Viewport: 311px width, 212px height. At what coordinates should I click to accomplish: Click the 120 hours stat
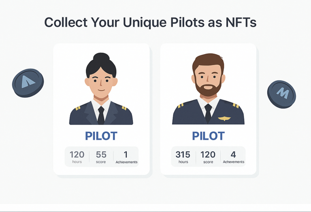[x=77, y=157]
